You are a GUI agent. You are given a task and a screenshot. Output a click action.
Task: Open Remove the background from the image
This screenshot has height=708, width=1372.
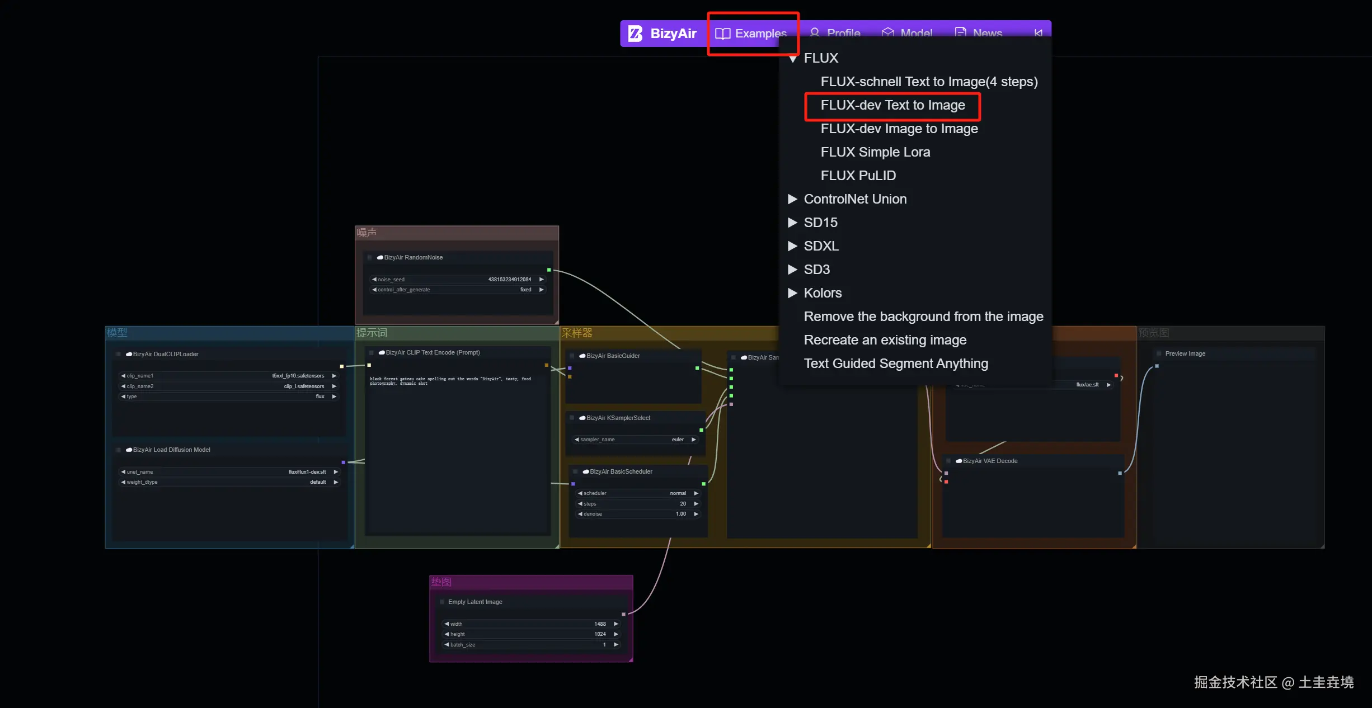coord(923,317)
